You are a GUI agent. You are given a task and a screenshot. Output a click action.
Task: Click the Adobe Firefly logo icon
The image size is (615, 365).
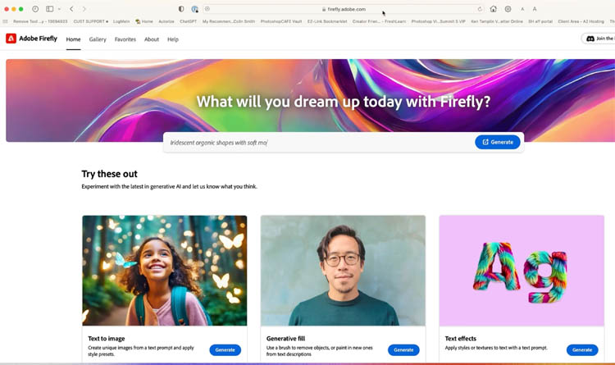click(x=11, y=39)
